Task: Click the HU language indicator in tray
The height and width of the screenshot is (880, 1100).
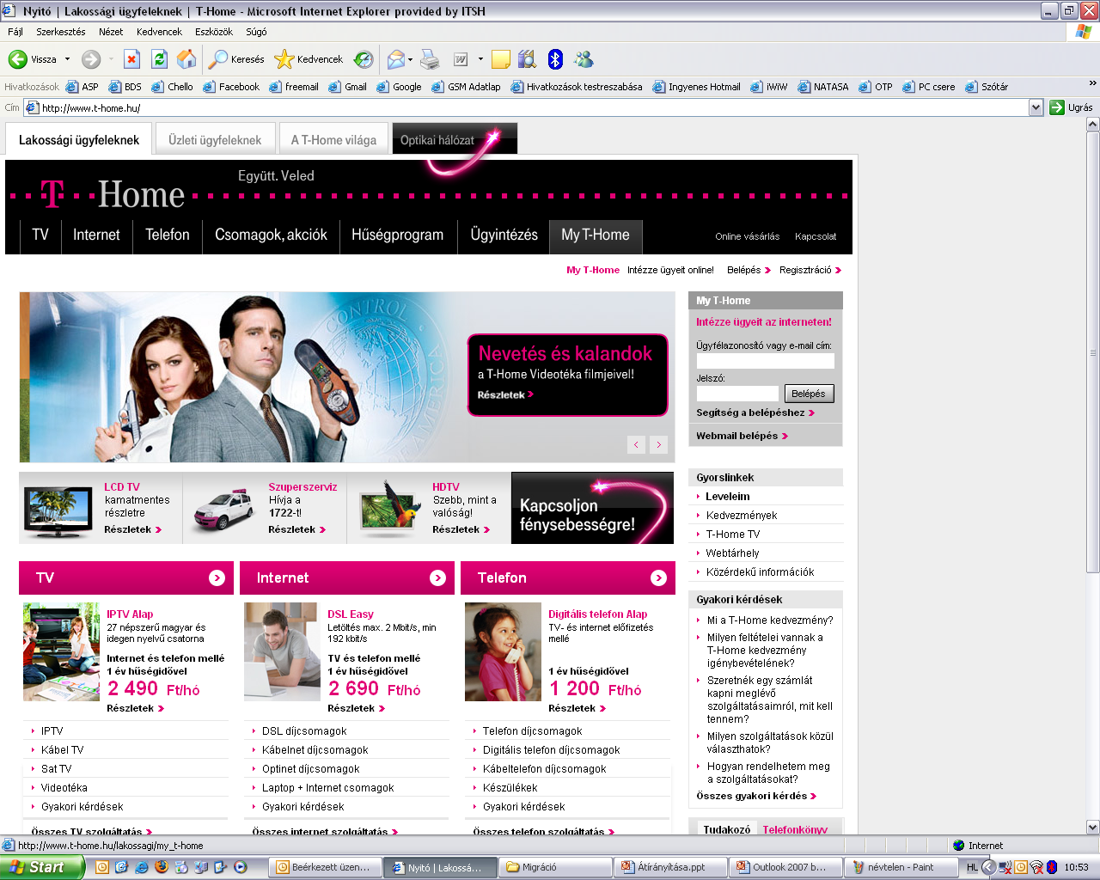Action: click(x=972, y=867)
